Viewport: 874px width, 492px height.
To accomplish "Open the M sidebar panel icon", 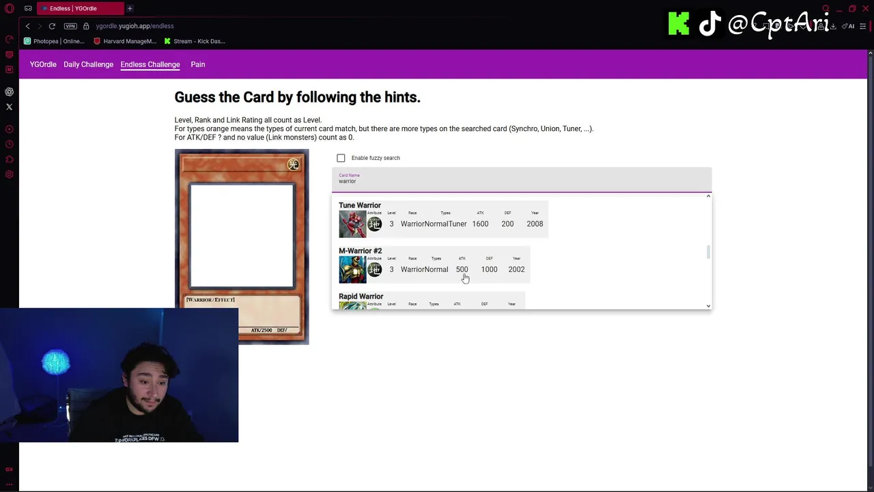I will click(x=10, y=69).
